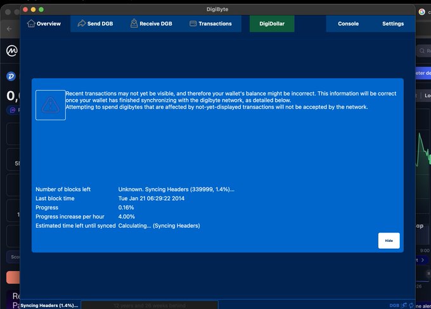Image resolution: width=431 pixels, height=309 pixels.
Task: Click the search magnifier in background browser
Action: click(422, 51)
